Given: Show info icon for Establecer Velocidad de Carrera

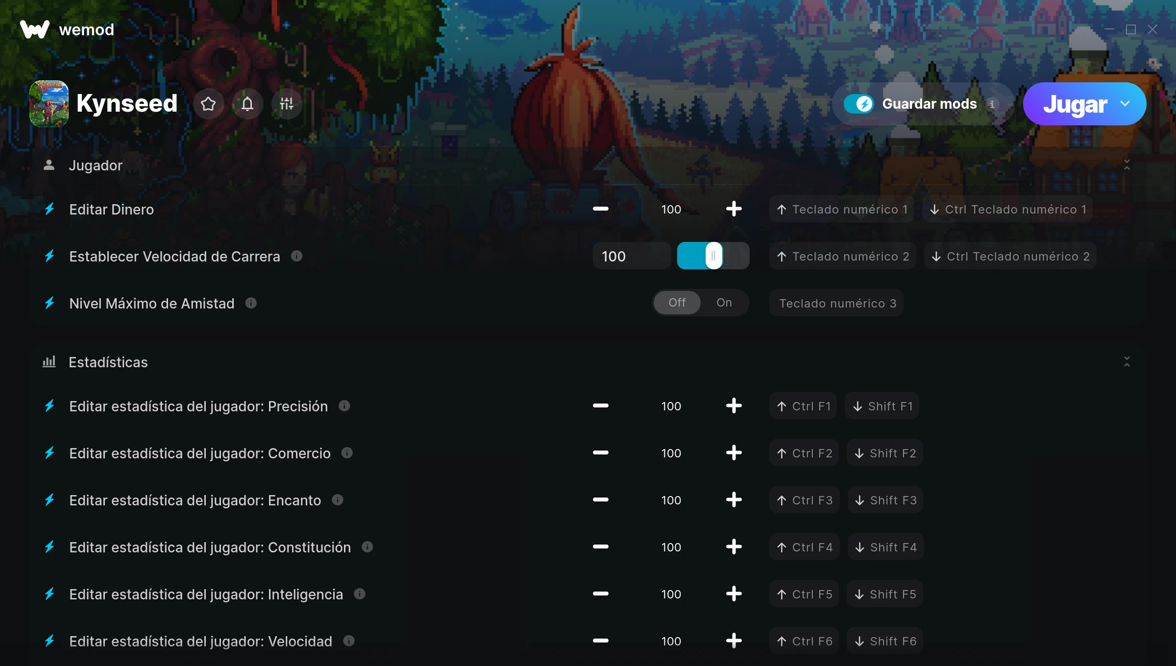Looking at the screenshot, I should (x=296, y=256).
